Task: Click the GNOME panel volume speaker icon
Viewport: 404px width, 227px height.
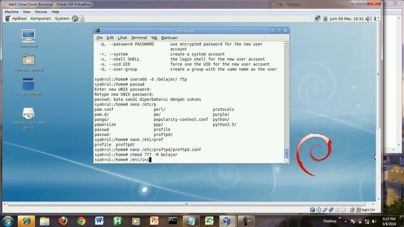Action: tap(369, 18)
